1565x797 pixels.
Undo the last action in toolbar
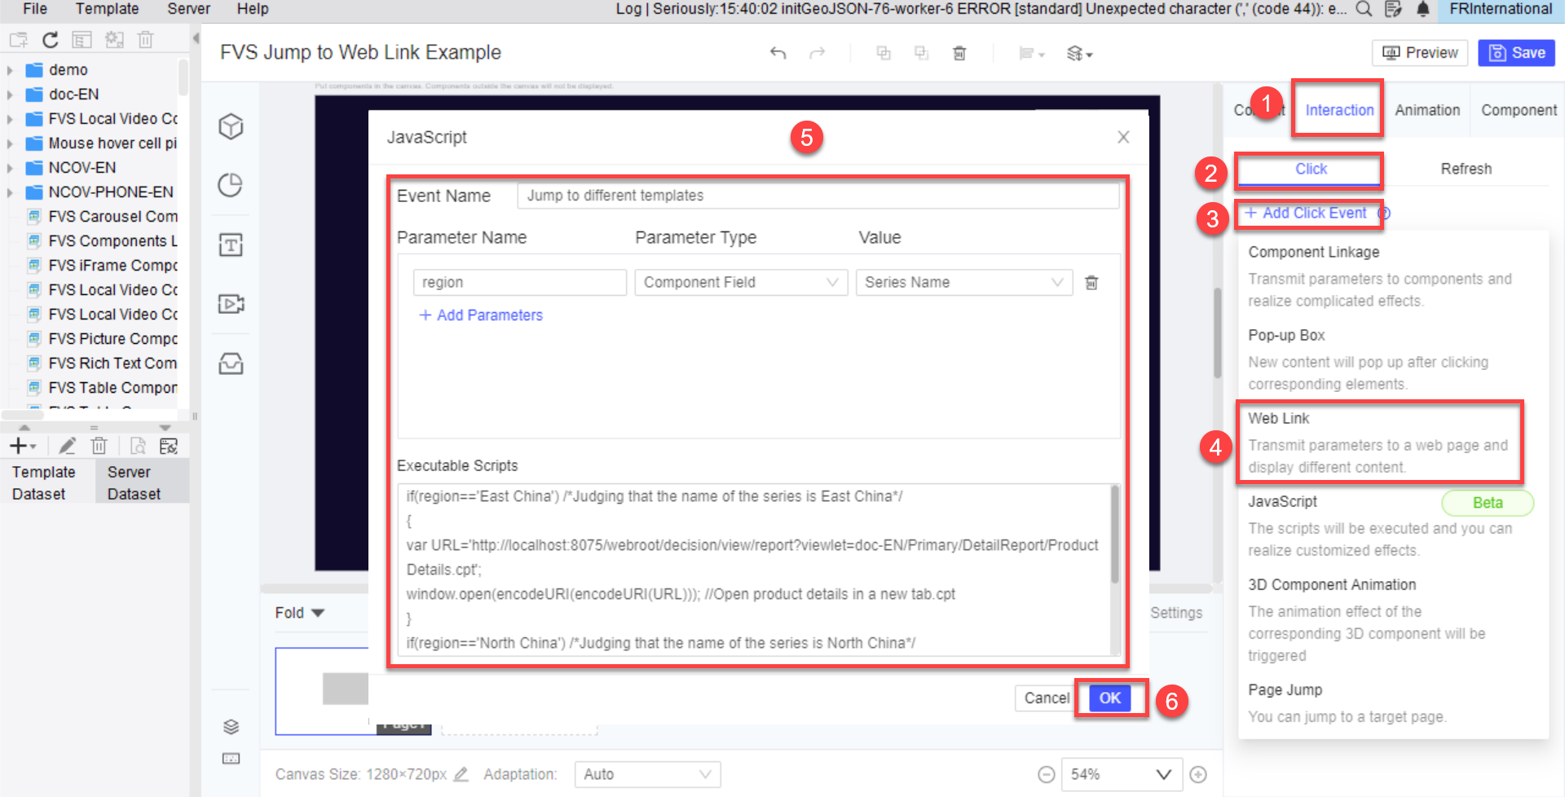tap(778, 53)
